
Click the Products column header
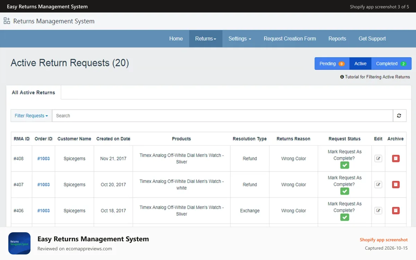coord(181,139)
